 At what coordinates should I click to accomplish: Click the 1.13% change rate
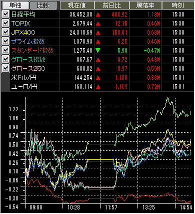point(153,15)
